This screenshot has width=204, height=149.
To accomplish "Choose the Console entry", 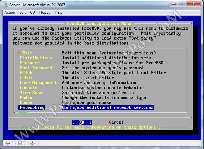I will click(28, 87).
